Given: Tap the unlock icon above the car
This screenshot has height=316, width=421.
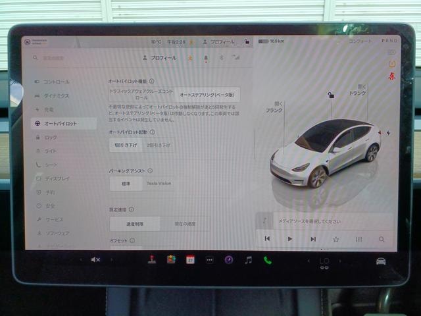Looking at the screenshot, I should (331, 95).
